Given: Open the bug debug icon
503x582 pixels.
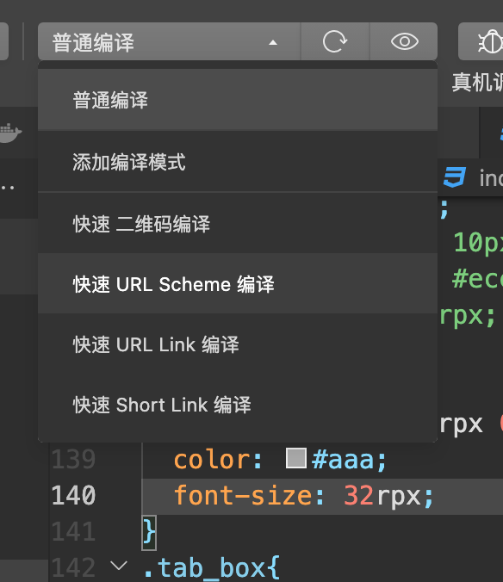Looking at the screenshot, I should 489,41.
